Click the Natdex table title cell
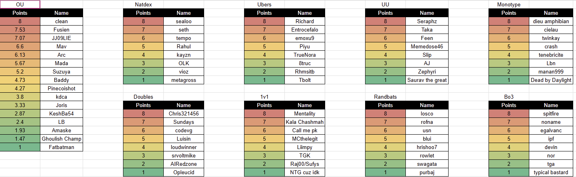 click(x=143, y=4)
